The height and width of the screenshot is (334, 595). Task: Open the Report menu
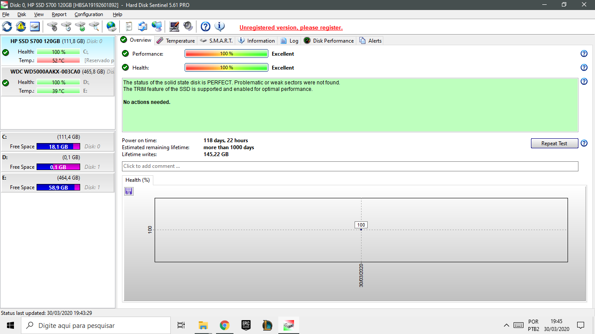pyautogui.click(x=59, y=14)
